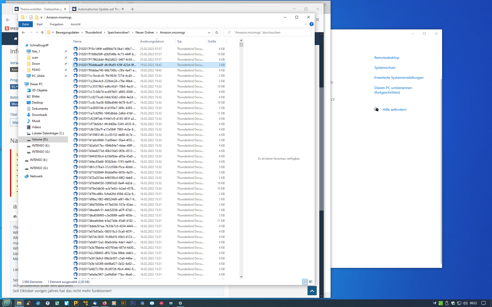Refresh the Amazon.mozmsgs folder view
The height and width of the screenshot is (307, 492).
pyautogui.click(x=217, y=32)
